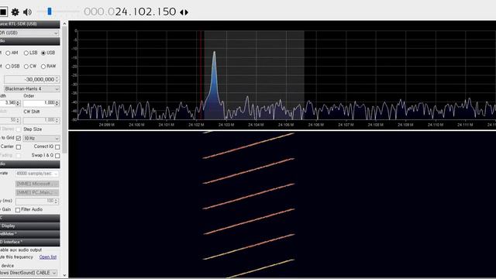Stop the radio with the stop button
Viewport: 496px width, 279px height.
(3, 12)
